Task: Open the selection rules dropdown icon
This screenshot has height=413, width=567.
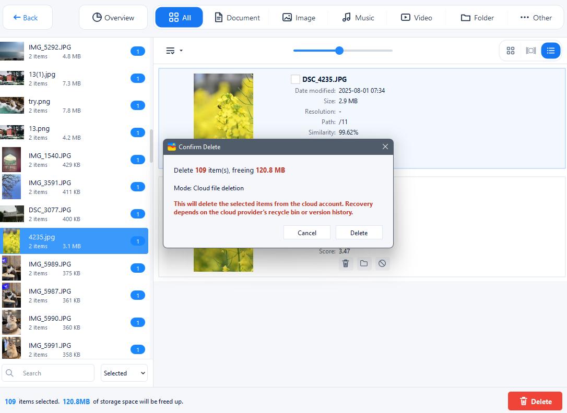Action: coord(174,51)
